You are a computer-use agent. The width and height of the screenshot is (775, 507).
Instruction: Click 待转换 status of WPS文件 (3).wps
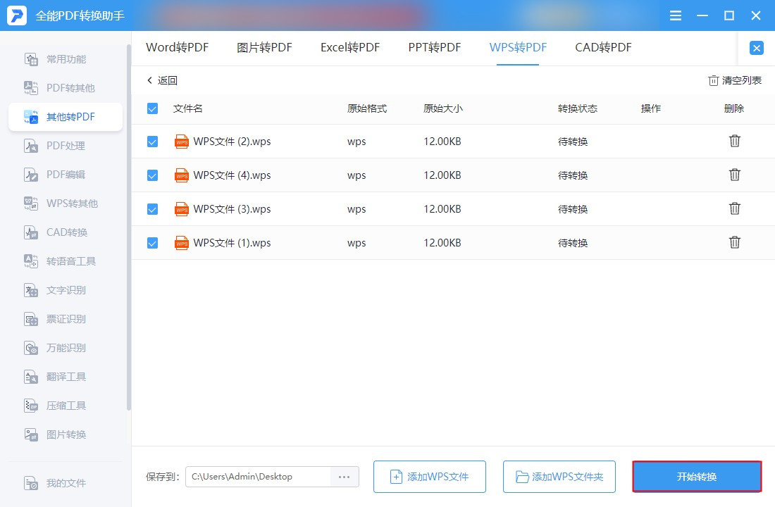click(x=572, y=210)
